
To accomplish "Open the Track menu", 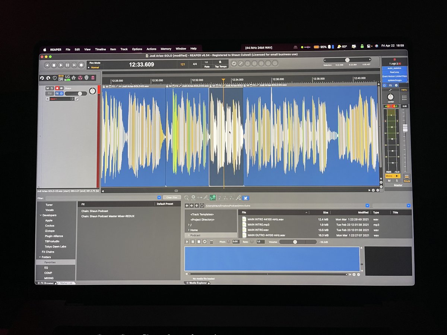I will (x=124, y=49).
